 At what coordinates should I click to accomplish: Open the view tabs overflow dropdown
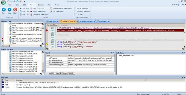pos(185,21)
